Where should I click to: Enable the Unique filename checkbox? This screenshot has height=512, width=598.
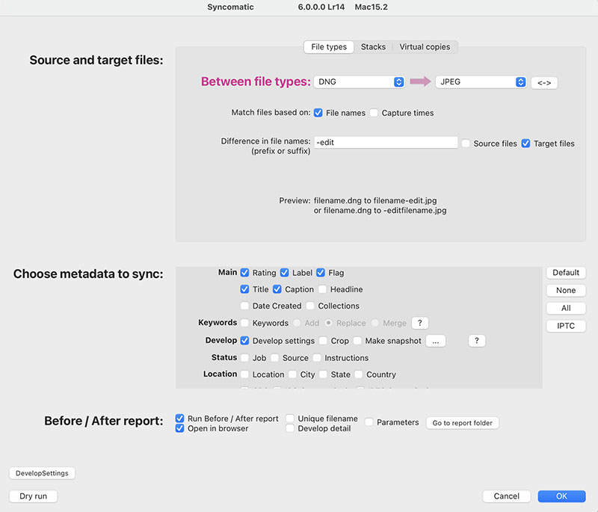290,419
